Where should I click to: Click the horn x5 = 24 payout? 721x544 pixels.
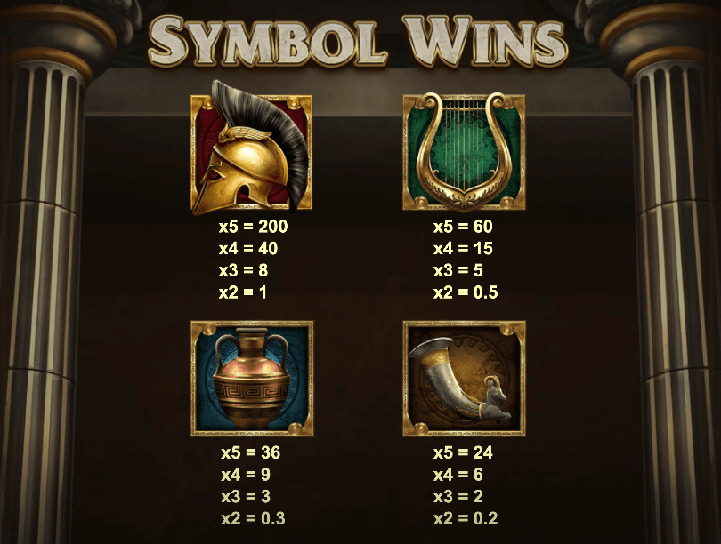click(463, 452)
